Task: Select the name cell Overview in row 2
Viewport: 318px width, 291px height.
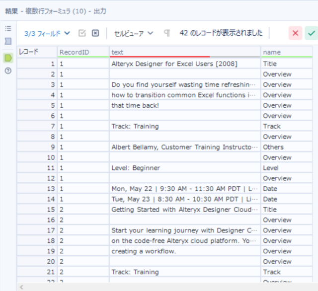Action: [287, 74]
